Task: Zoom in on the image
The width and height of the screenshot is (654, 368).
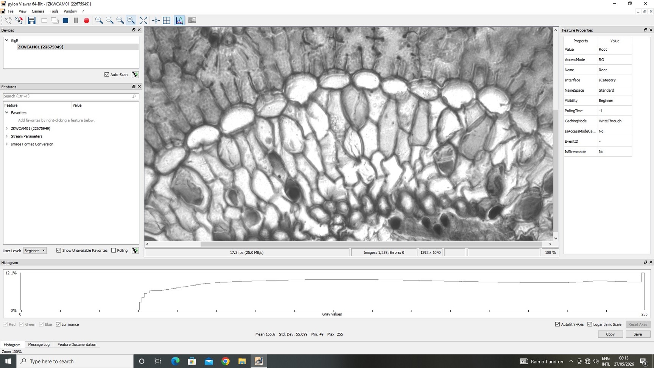Action: [99, 20]
